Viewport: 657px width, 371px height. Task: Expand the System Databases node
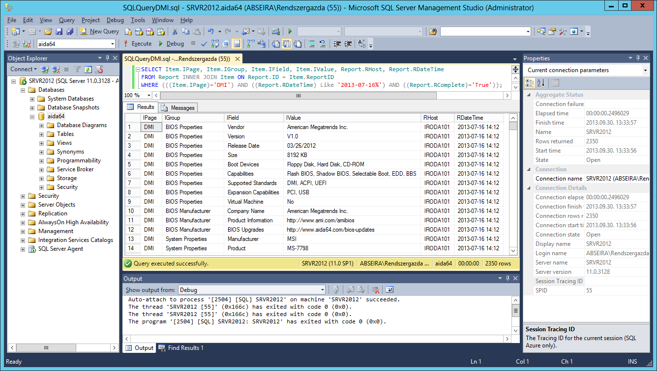32,99
